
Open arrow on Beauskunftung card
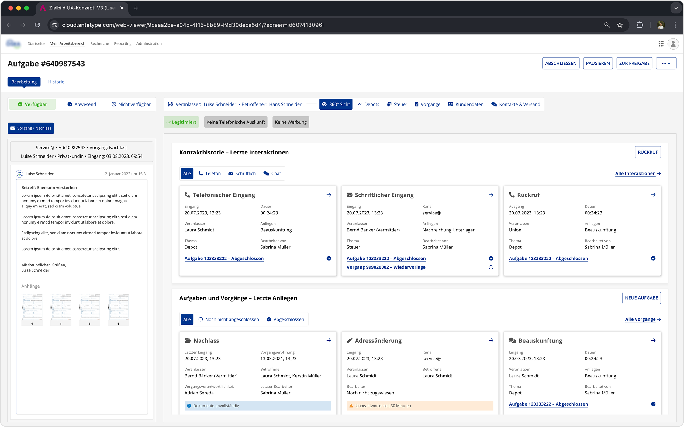click(x=653, y=340)
